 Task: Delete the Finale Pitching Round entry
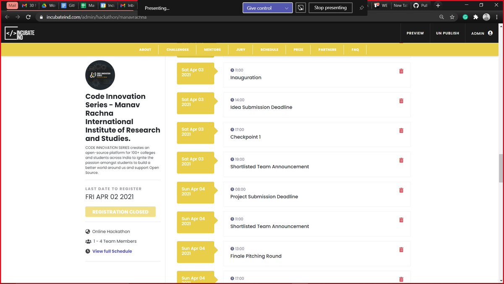401,249
